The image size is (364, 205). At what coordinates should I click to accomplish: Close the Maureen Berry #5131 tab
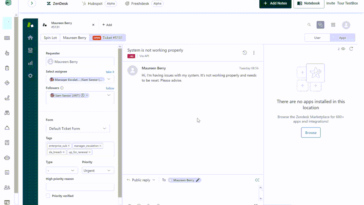click(x=93, y=25)
